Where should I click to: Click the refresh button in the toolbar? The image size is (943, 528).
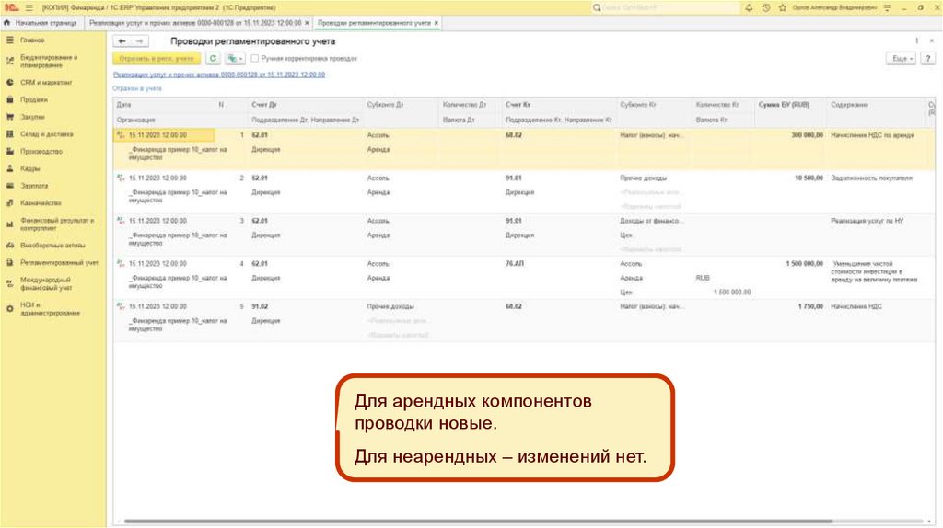point(213,58)
